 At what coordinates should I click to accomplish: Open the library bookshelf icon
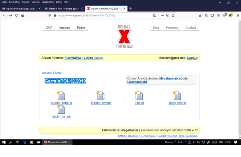coord(206,15)
